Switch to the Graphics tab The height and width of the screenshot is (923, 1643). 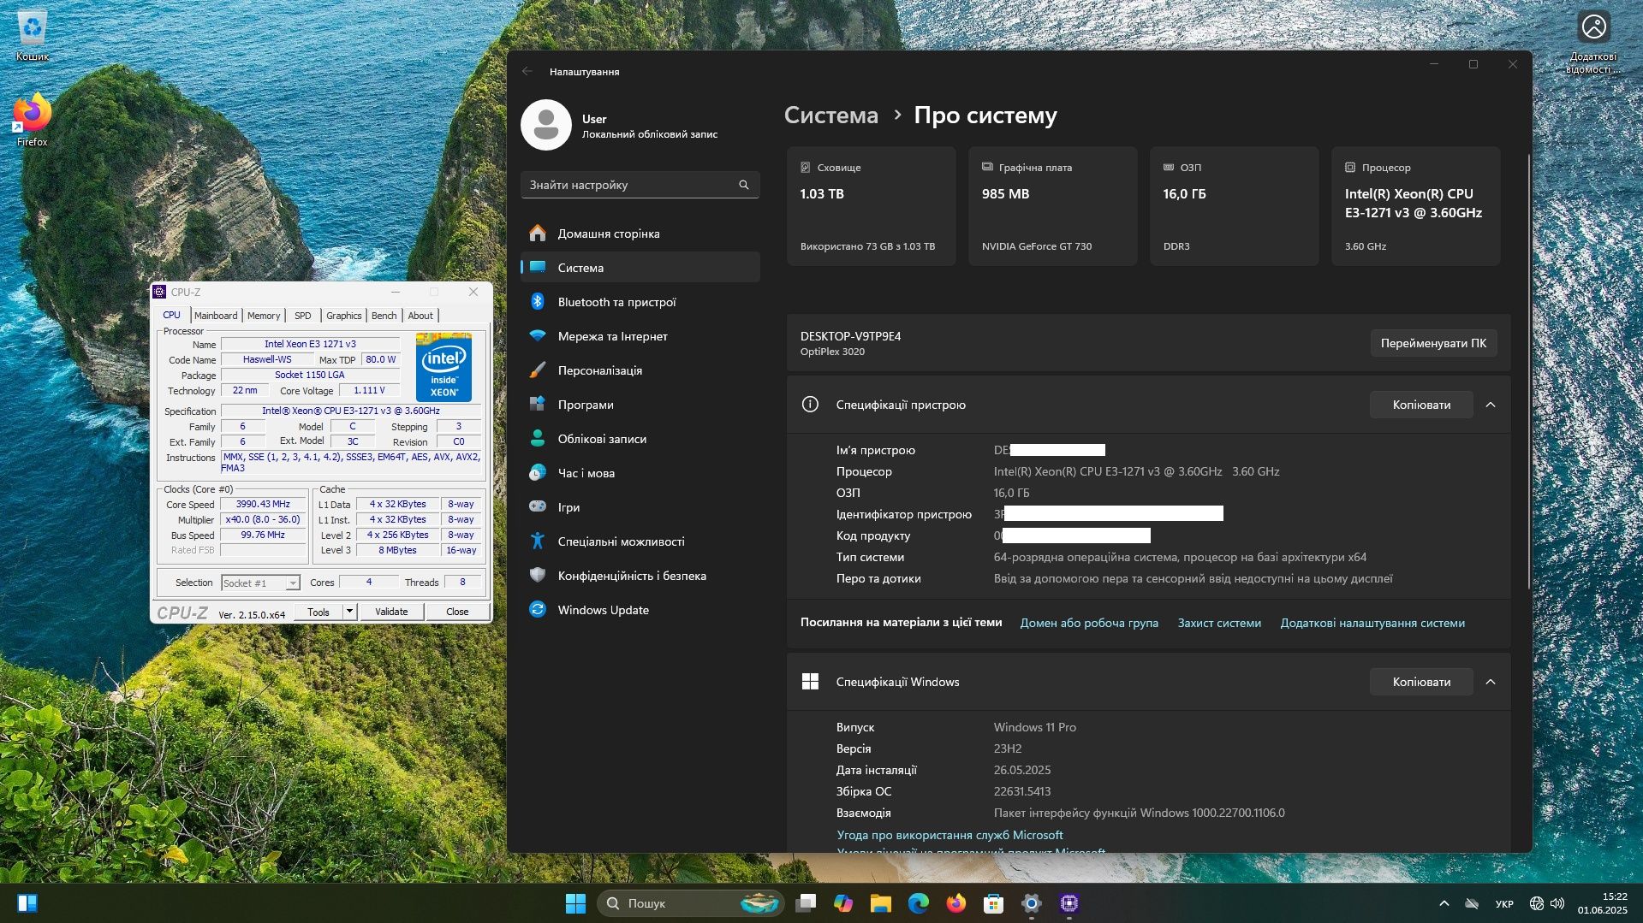coord(344,316)
